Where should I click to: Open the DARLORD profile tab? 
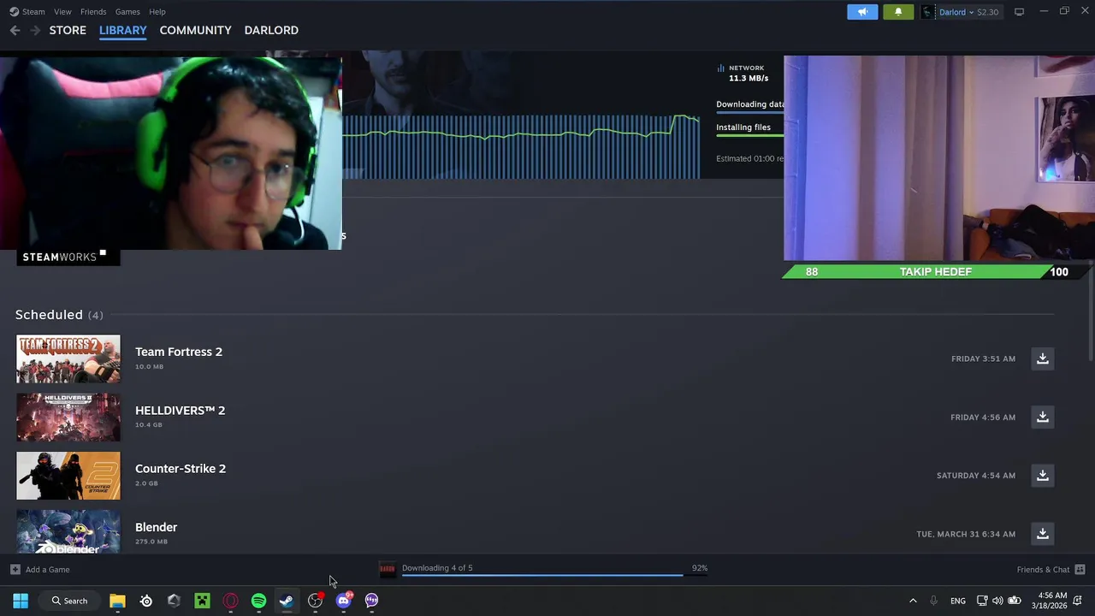tap(271, 30)
